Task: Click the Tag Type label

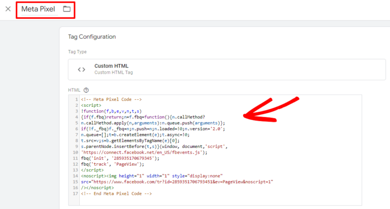Action: point(77,52)
